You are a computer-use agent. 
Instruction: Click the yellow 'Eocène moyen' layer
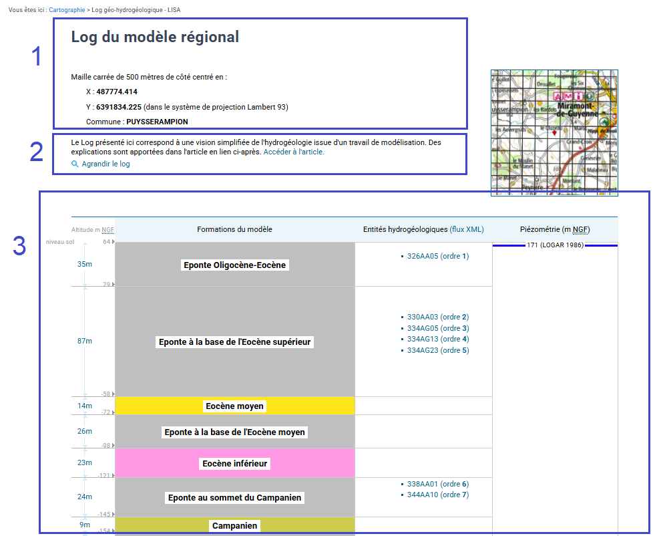tap(235, 406)
